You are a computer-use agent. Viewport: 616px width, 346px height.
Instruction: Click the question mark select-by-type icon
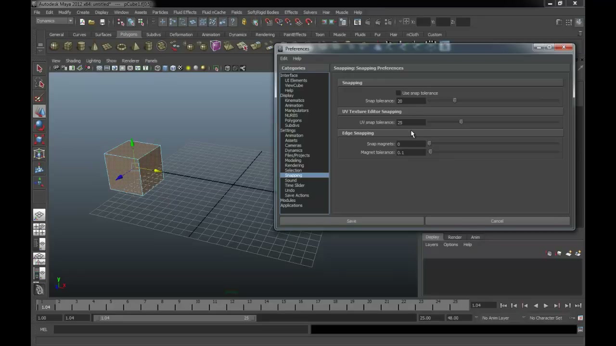(x=233, y=22)
